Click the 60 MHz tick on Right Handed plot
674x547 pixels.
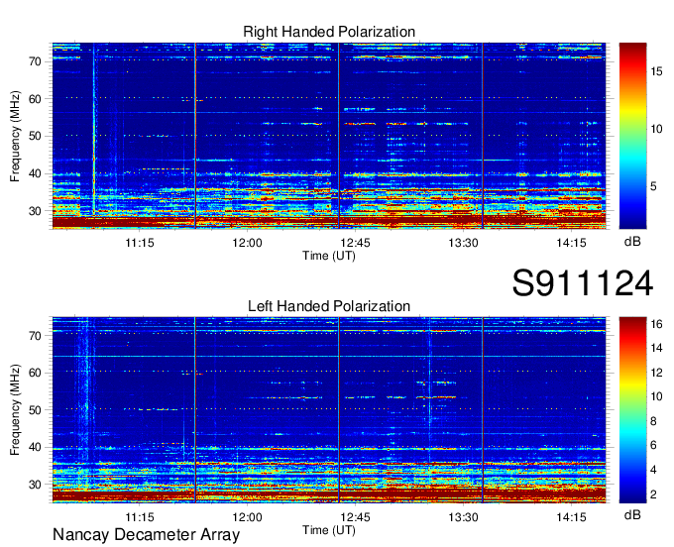(x=35, y=99)
